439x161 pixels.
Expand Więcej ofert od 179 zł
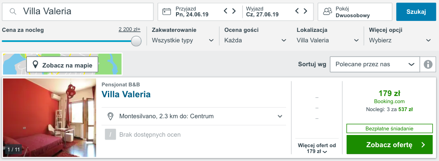coord(317,148)
